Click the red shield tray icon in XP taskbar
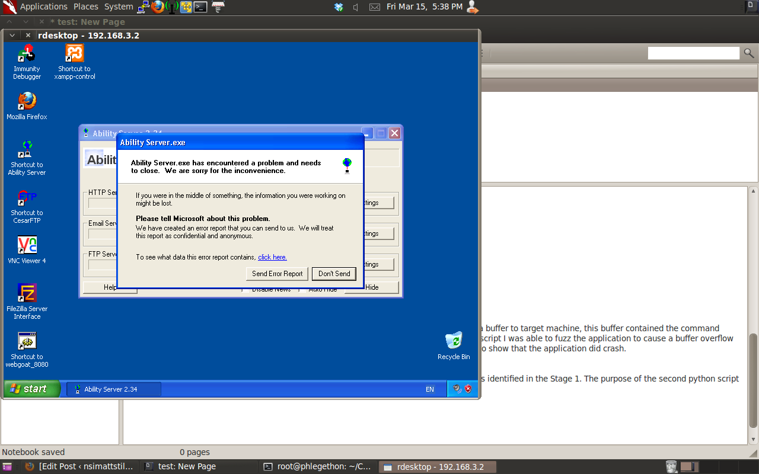This screenshot has width=759, height=474. coord(468,389)
